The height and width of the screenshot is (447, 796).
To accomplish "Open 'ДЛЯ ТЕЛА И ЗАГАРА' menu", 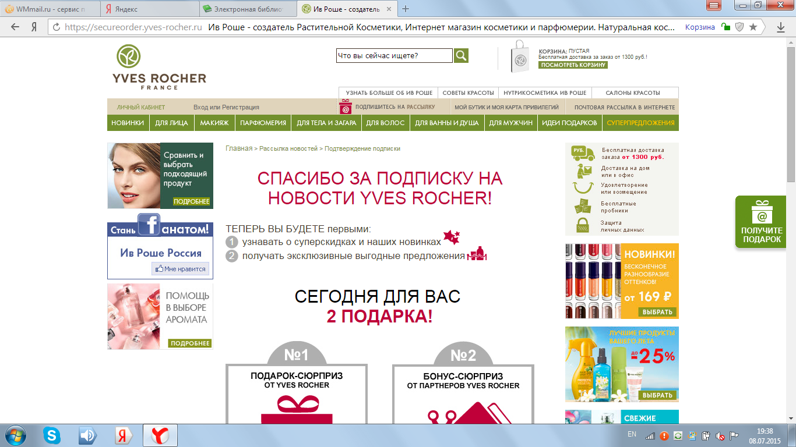I will [x=326, y=123].
